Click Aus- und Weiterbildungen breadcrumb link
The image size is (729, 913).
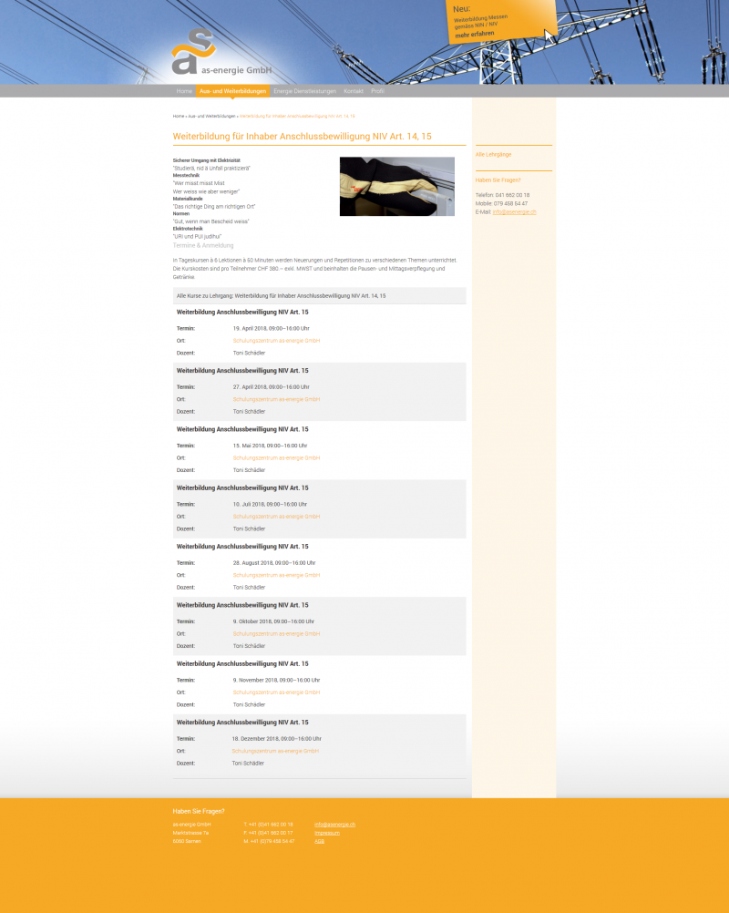click(x=211, y=117)
